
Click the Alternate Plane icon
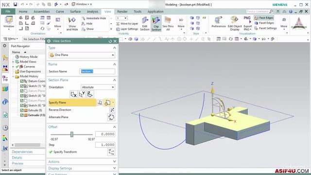point(111,117)
